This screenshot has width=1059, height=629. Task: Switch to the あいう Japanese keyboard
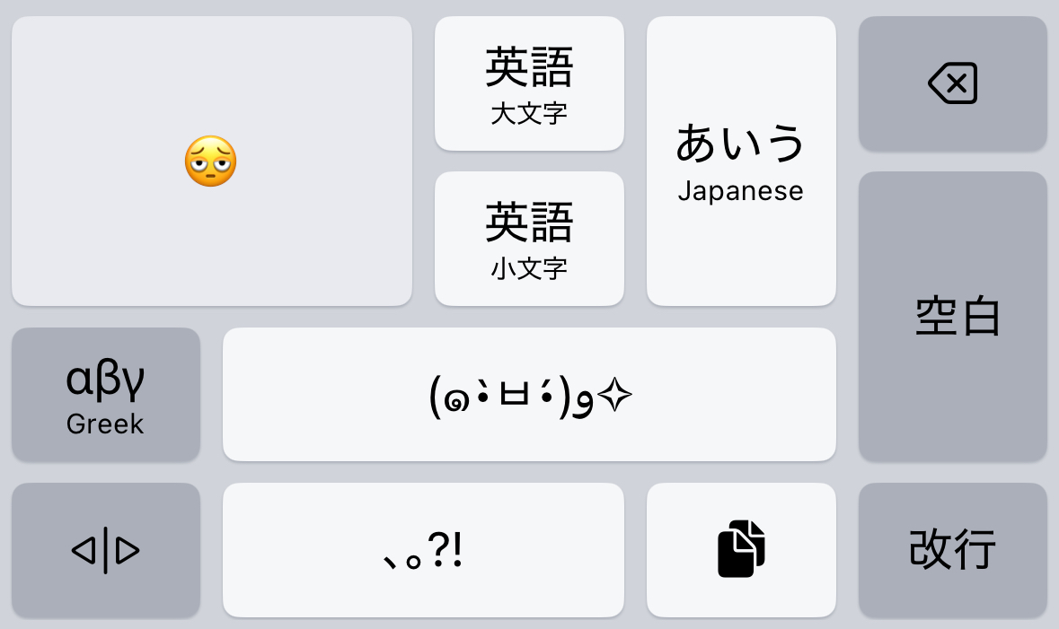(x=741, y=162)
